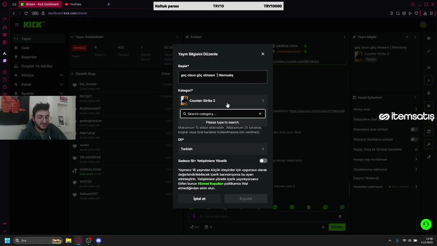The height and width of the screenshot is (246, 437).
Task: Close the Yayın Bilgisini Düzenle dialog
Action: (x=263, y=54)
